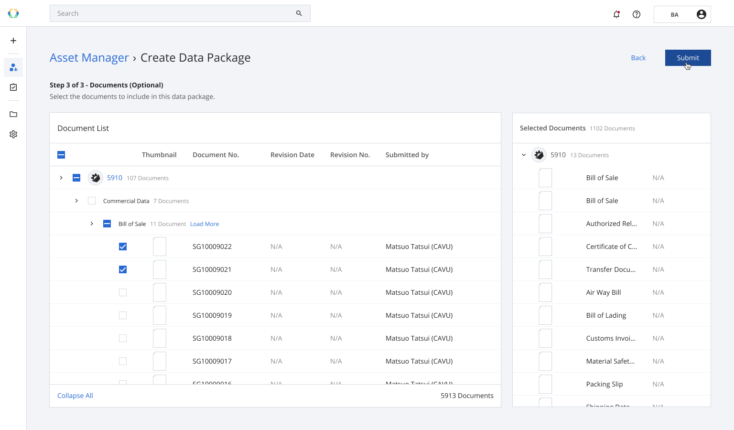This screenshot has height=430, width=734.
Task: Open the 5910 asset link
Action: click(115, 178)
